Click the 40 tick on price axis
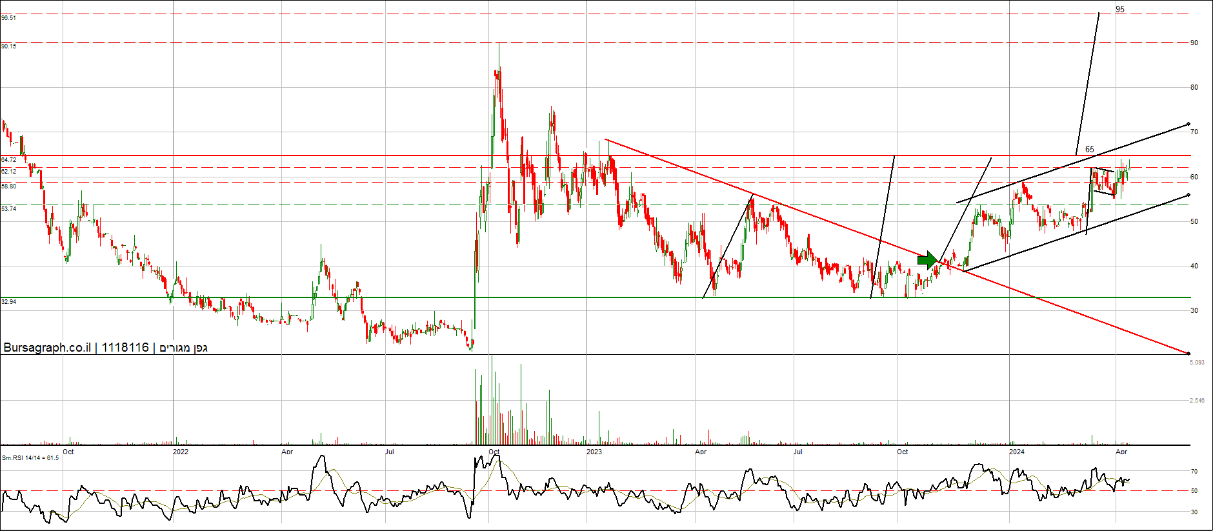1213x531 pixels. coord(1194,266)
